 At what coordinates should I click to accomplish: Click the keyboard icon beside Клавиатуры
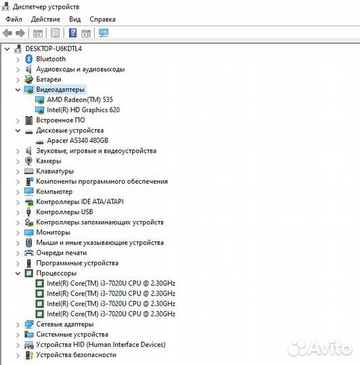[x=29, y=171]
